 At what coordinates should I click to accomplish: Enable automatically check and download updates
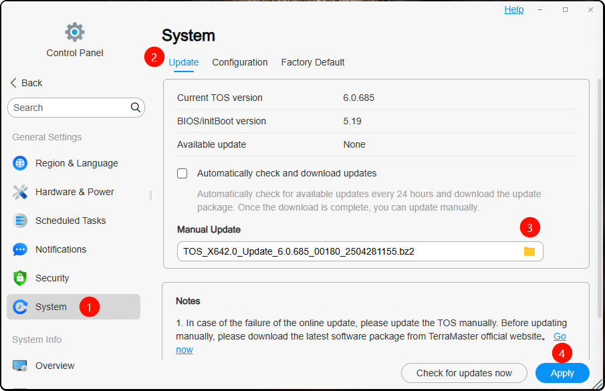coord(182,174)
